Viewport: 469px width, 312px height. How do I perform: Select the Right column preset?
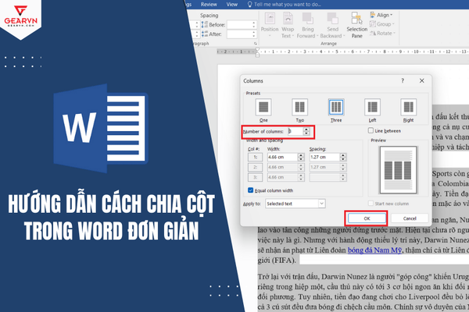point(409,107)
